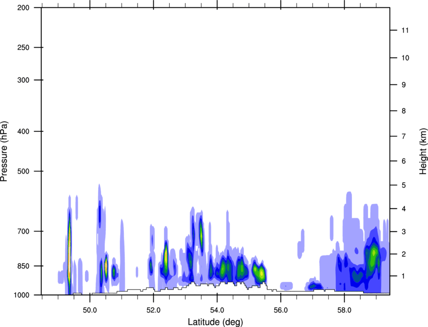This screenshot has width=428, height=327.
Task: Click the 11 km height label
Action: pyautogui.click(x=405, y=30)
